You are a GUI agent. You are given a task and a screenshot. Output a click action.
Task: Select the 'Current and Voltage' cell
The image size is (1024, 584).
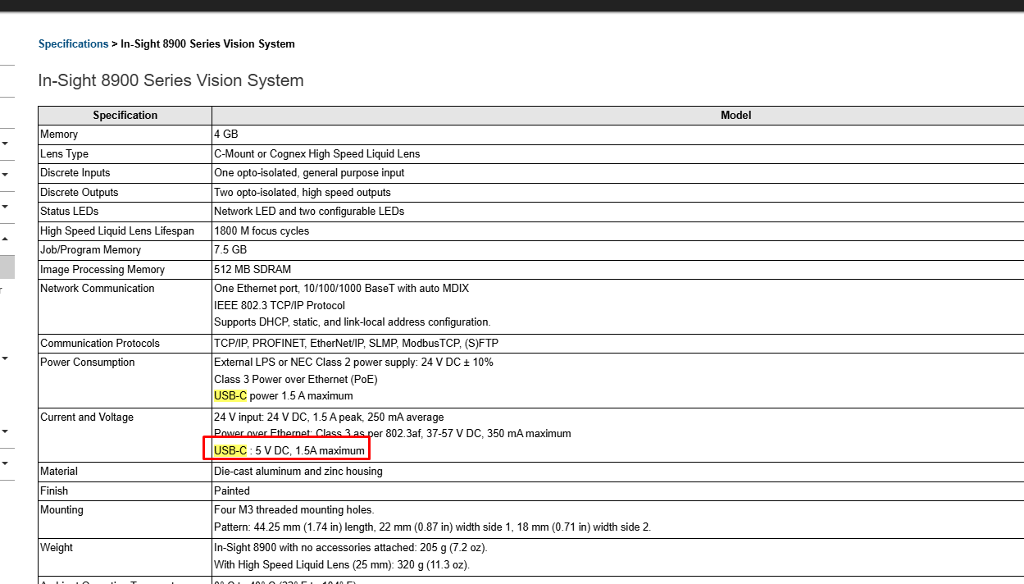pyautogui.click(x=125, y=435)
